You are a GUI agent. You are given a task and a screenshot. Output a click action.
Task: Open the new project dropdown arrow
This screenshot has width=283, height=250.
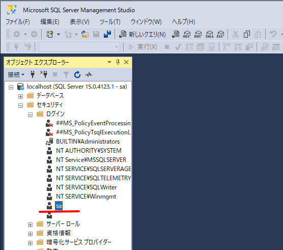pos(59,34)
